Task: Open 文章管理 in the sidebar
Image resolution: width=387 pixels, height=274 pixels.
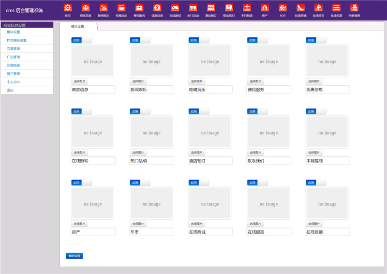Action: tap(14, 48)
